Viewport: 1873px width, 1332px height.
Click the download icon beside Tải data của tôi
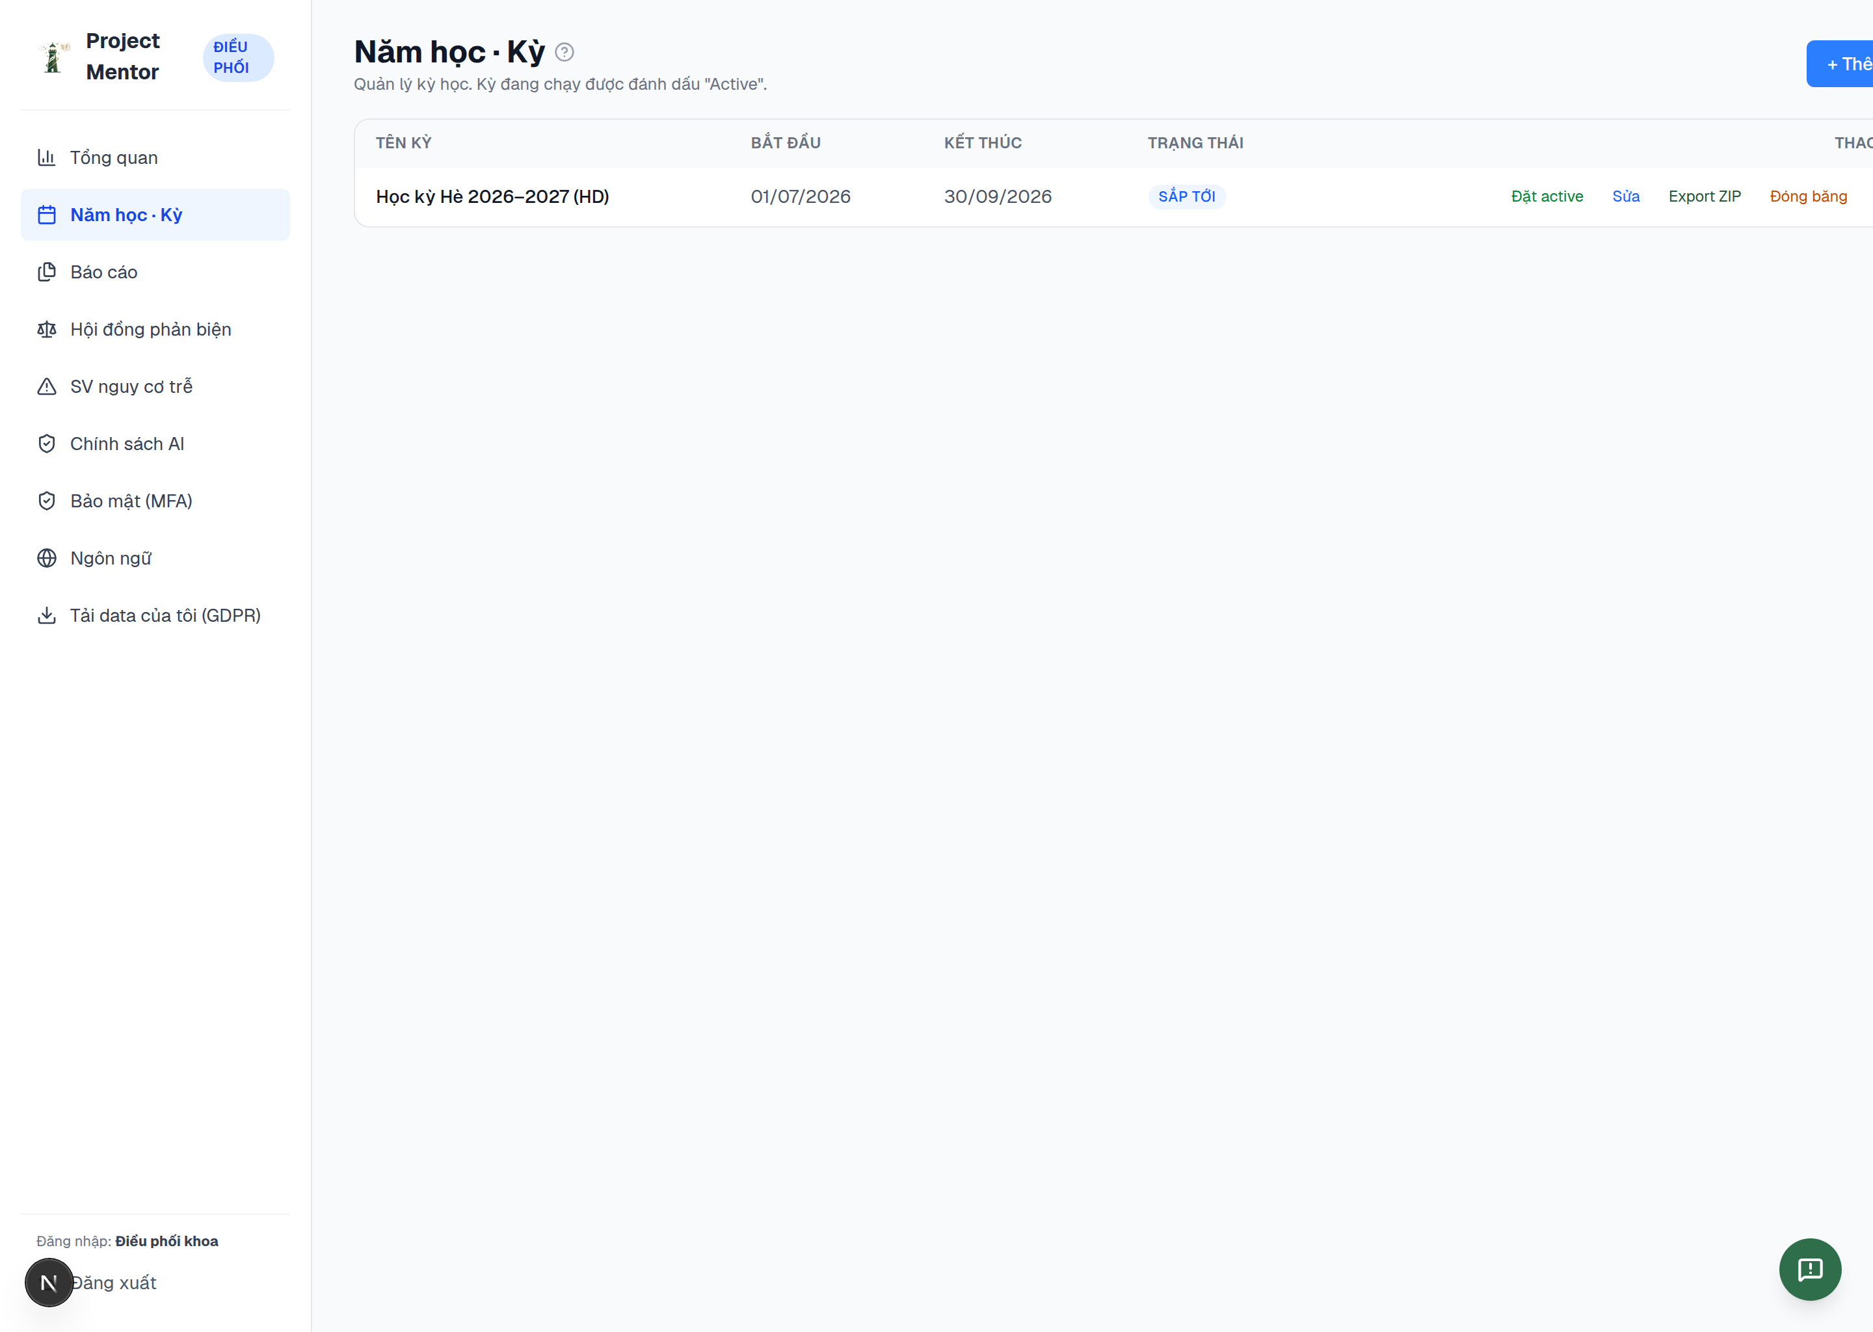[x=47, y=615]
